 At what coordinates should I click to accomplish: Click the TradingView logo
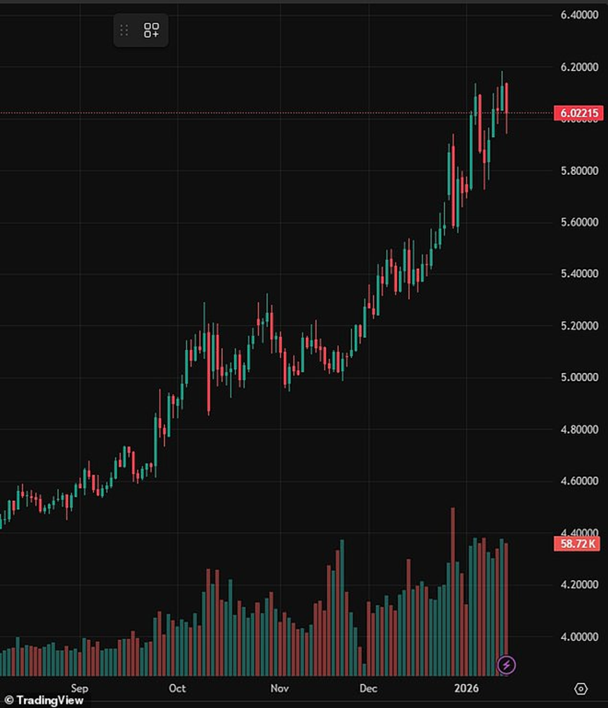(44, 700)
